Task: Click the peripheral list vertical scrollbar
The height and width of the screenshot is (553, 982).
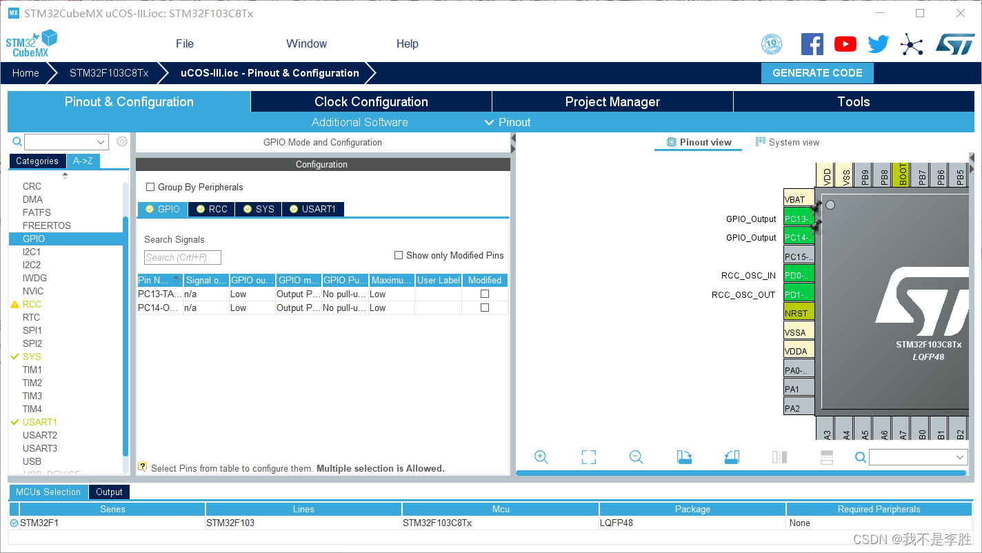Action: (126, 336)
